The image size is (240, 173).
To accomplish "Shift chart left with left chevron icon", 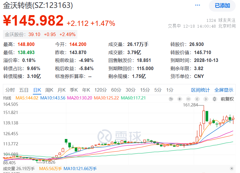I will pyautogui.click(x=197, y=99).
